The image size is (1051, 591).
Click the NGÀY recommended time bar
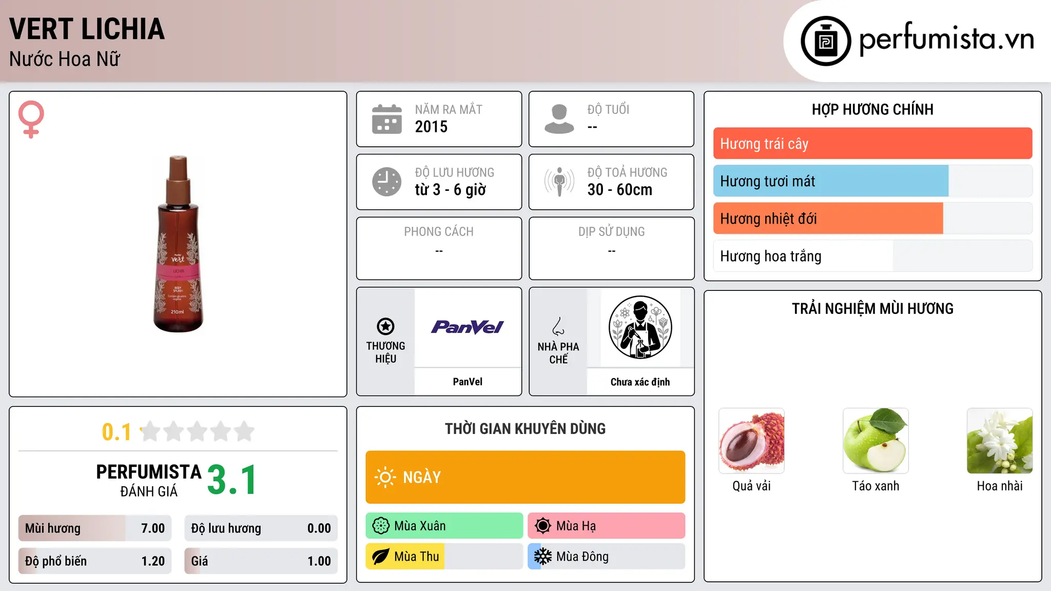click(x=525, y=477)
